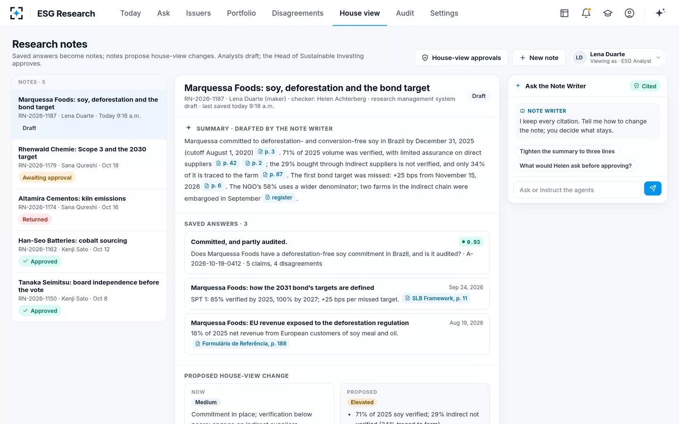Open the p. 2 citation chip
Image resolution: width=679 pixels, height=424 pixels.
254,163
